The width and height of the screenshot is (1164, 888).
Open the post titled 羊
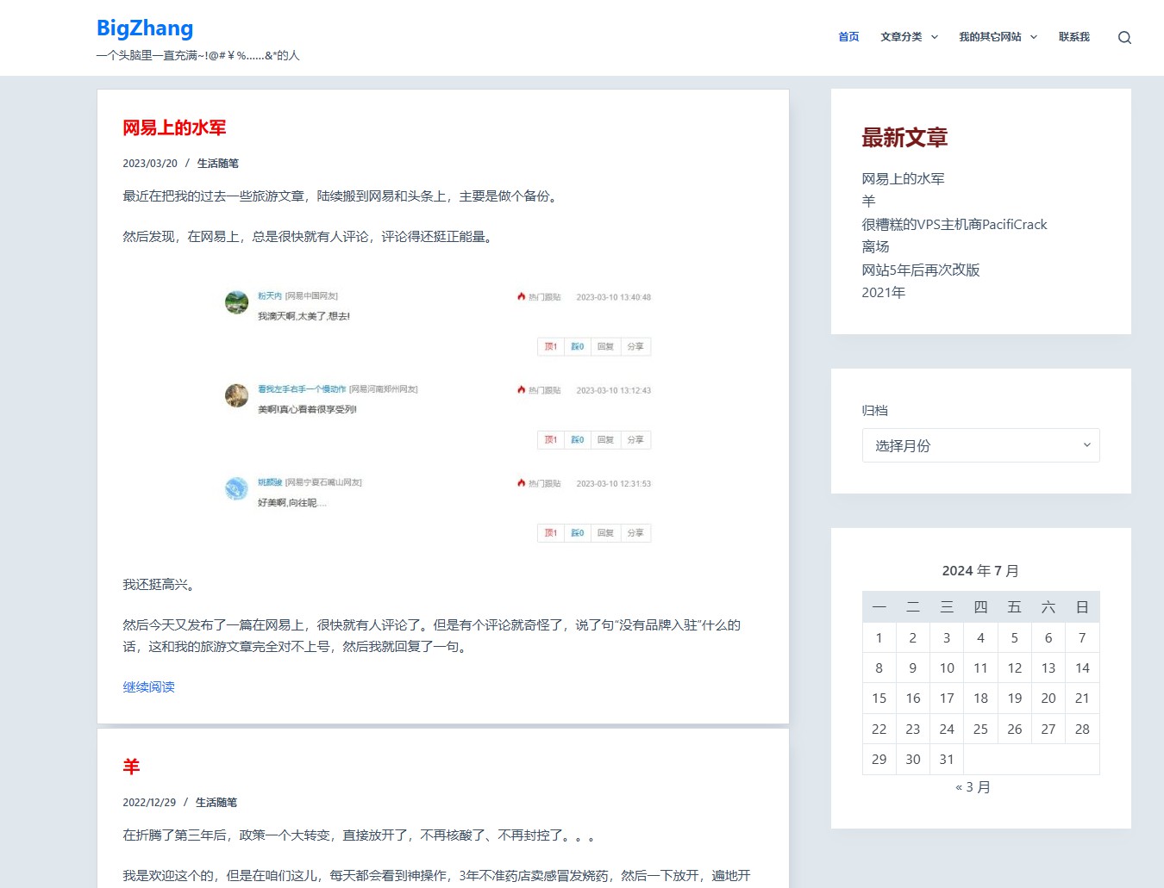coord(131,767)
